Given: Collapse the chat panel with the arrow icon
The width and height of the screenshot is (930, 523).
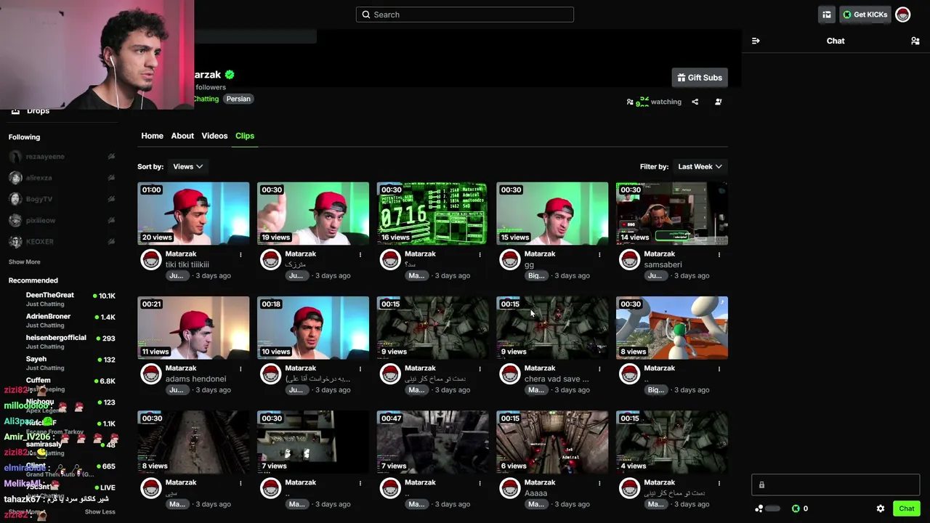Looking at the screenshot, I should (x=756, y=41).
